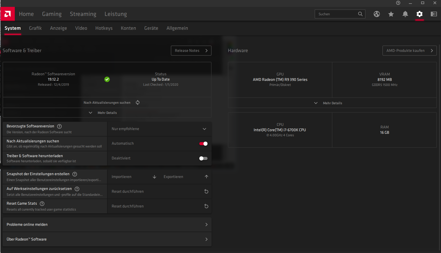
Task: Open settings gear icon
Action: click(420, 14)
